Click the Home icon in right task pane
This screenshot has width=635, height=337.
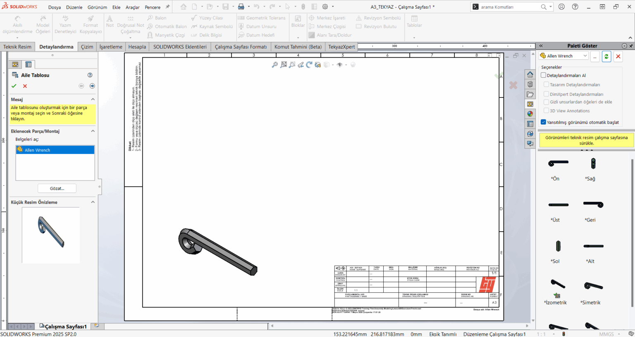pyautogui.click(x=530, y=75)
